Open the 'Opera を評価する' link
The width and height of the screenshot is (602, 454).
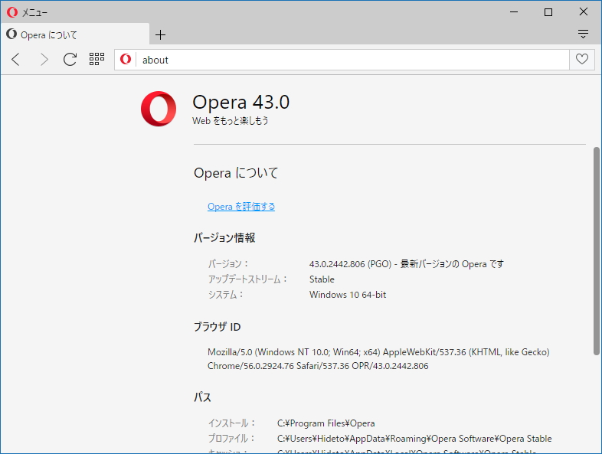(241, 207)
